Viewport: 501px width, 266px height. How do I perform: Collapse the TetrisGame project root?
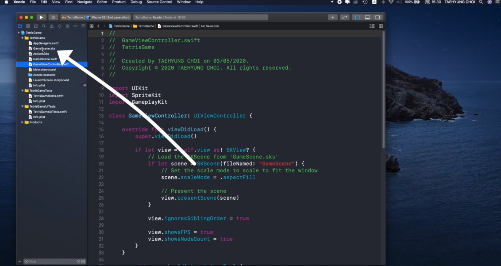coord(19,33)
